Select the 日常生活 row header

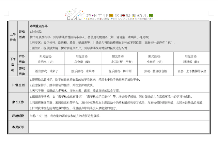[x=18, y=85]
